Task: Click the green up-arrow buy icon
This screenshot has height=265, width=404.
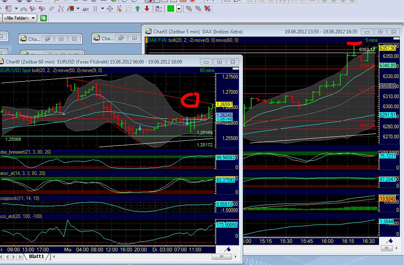Action: coord(138,9)
